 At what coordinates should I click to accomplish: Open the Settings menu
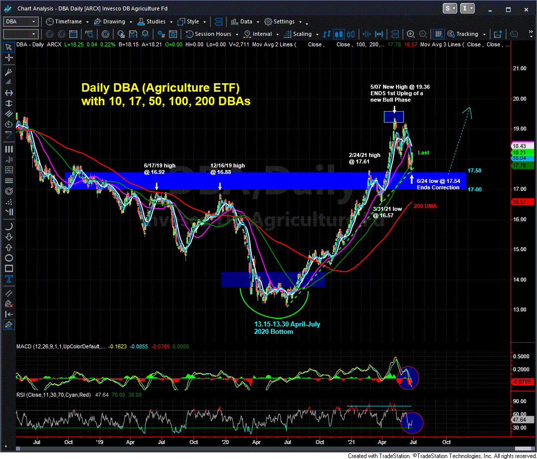283,21
